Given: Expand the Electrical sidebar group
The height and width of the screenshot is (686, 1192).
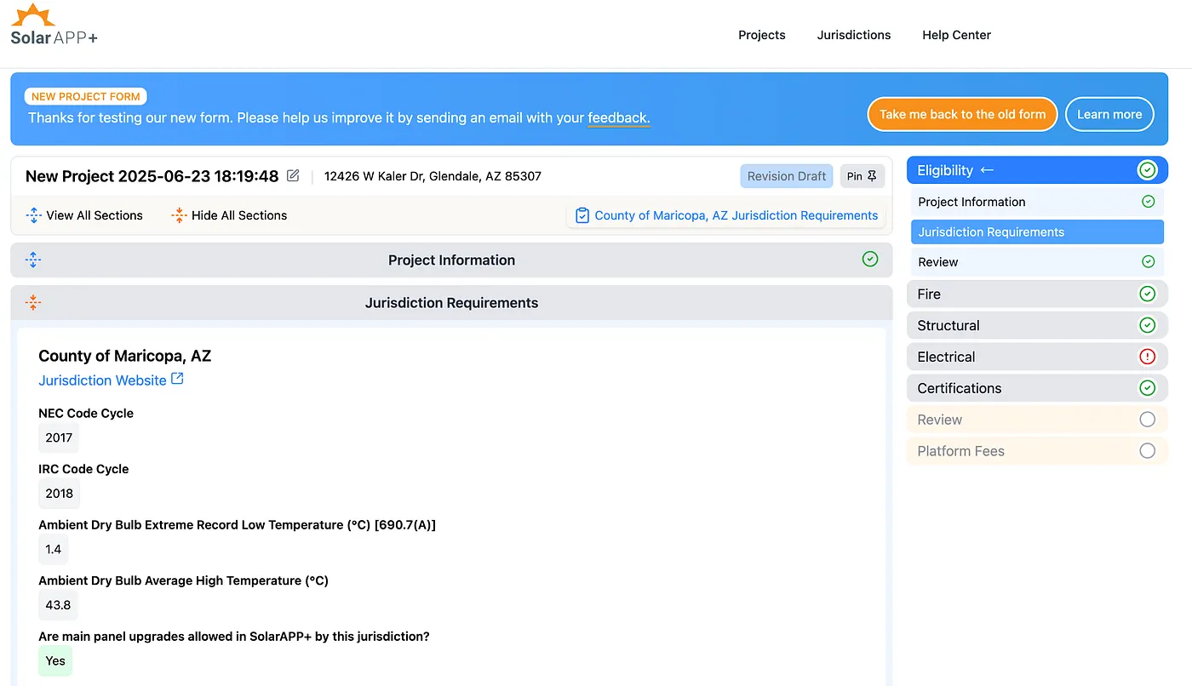Looking at the screenshot, I should 1037,357.
